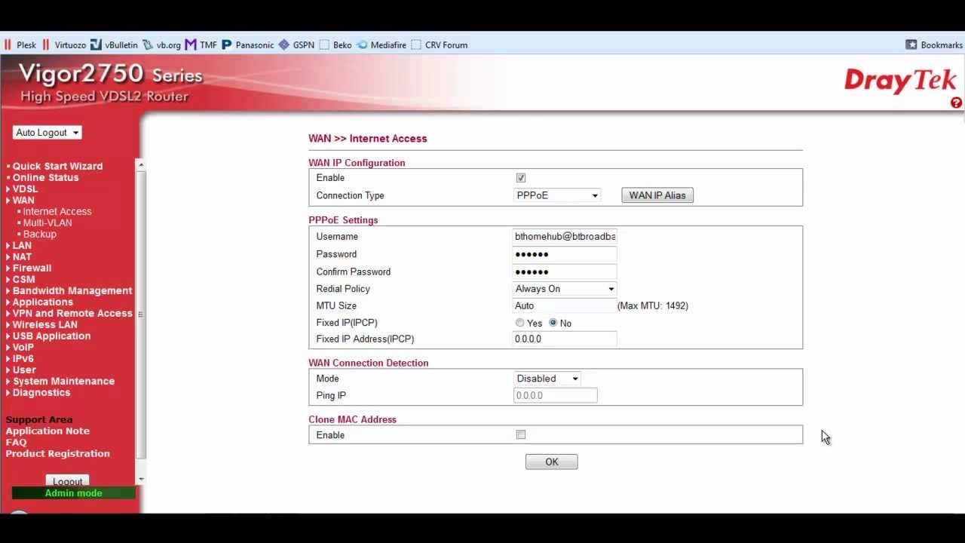Open the Mediafire bookmark

tap(381, 45)
